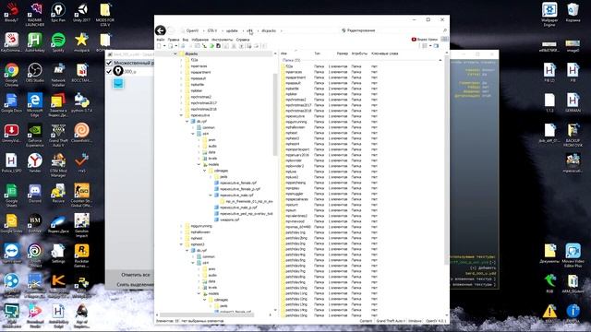Open the Вид menu
The width and height of the screenshot is (591, 332).
click(186, 40)
